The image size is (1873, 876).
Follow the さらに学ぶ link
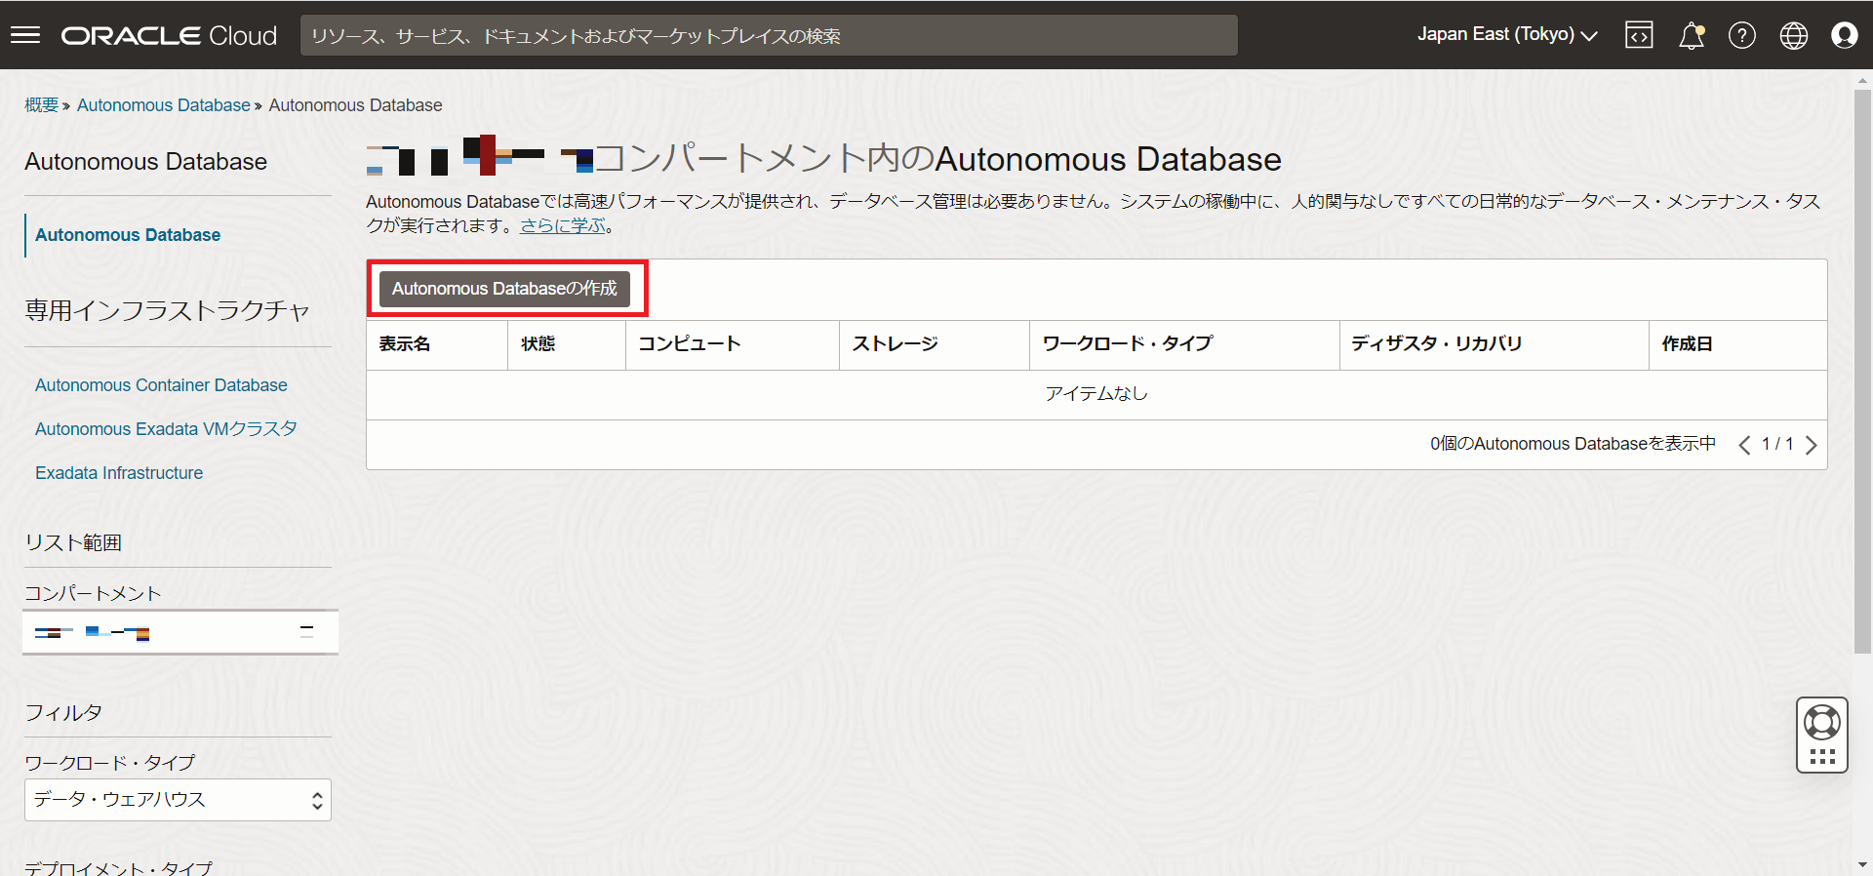click(563, 225)
